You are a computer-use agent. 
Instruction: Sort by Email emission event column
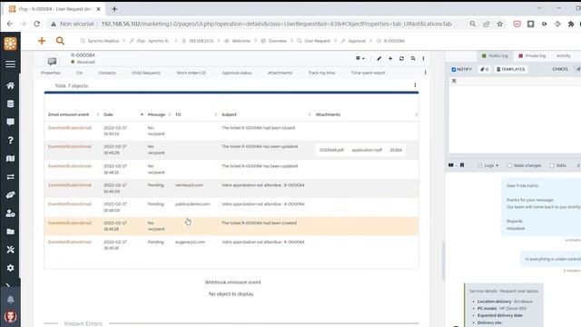69,114
